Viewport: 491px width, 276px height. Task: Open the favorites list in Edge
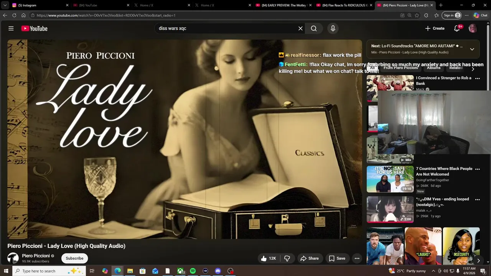437,15
